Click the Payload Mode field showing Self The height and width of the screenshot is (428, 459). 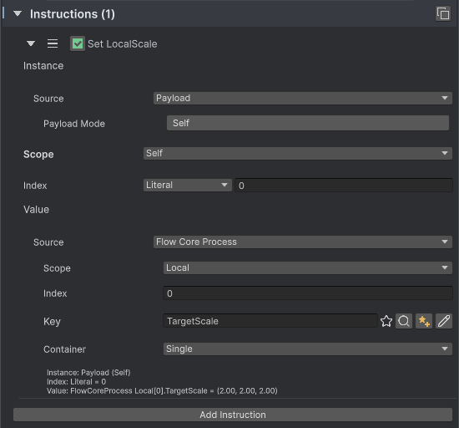308,123
